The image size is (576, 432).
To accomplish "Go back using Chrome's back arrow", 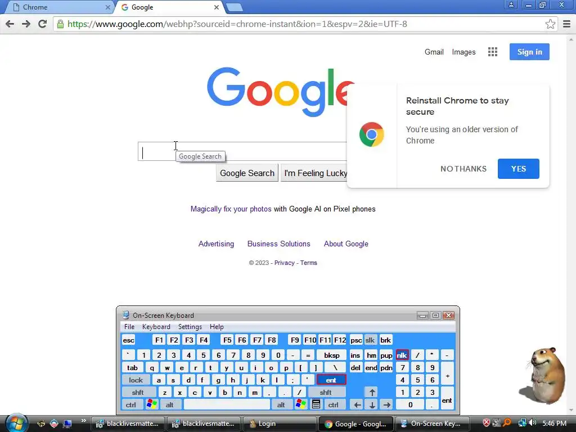I will (x=10, y=24).
